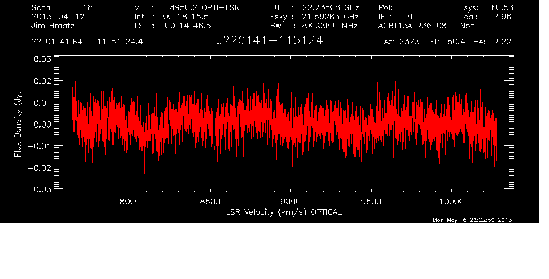Click the source title J220141+115124

(x=269, y=41)
